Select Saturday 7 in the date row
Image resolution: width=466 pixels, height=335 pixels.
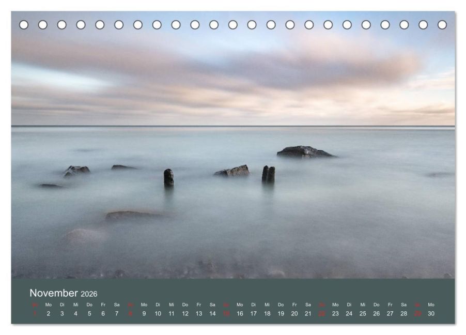coord(117,314)
